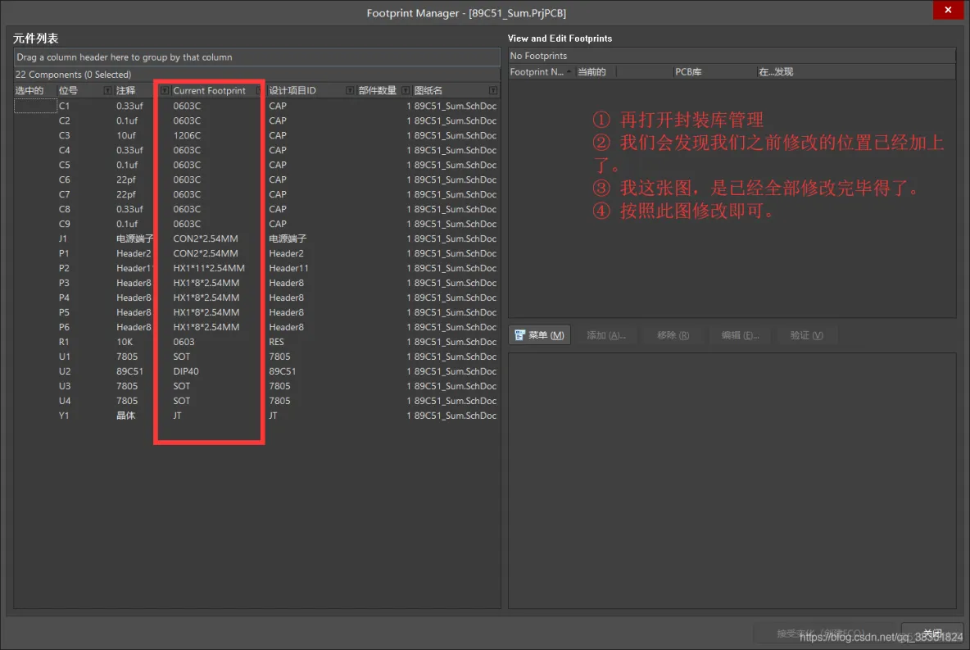
Task: Click the 编辑 (E)... button
Action: [x=740, y=335]
